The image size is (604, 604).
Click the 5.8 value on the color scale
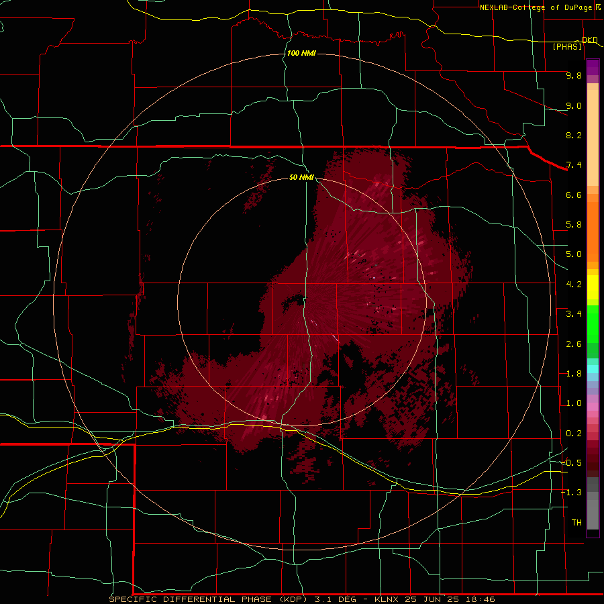574,225
